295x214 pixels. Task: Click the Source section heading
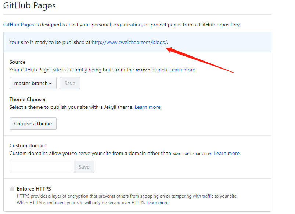(x=17, y=62)
